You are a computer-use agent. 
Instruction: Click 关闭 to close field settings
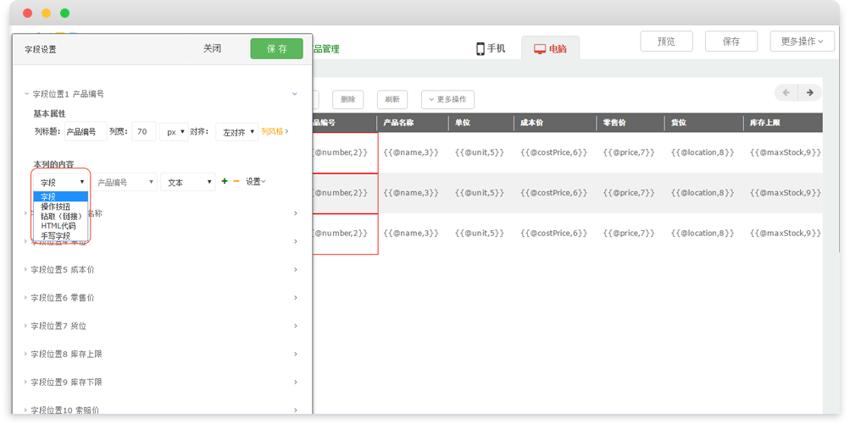tap(212, 49)
